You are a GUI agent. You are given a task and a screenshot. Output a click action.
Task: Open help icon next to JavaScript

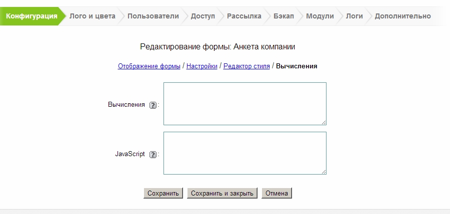[153, 155]
